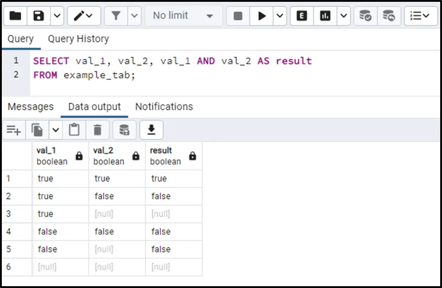442x288 pixels.
Task: Click the Save File disk icon
Action: (x=39, y=16)
